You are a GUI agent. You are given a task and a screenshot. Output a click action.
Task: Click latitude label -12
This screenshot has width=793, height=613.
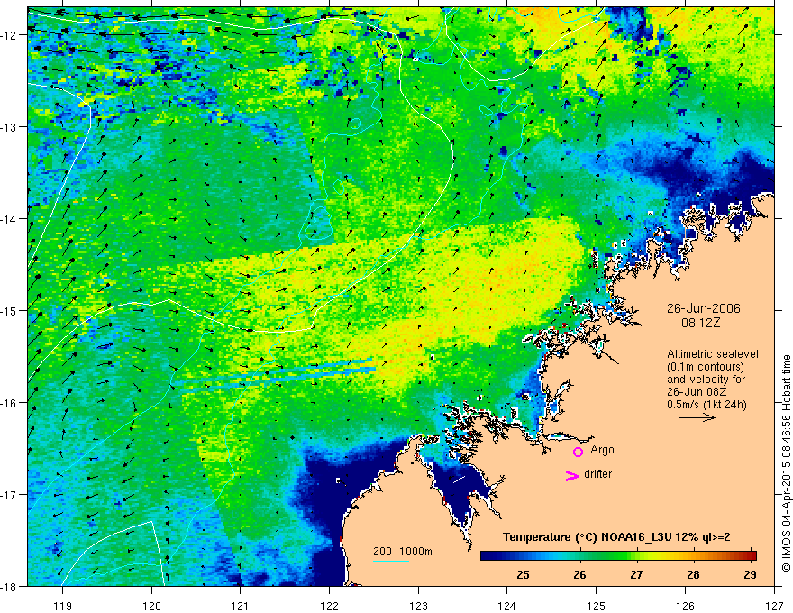tap(10, 35)
